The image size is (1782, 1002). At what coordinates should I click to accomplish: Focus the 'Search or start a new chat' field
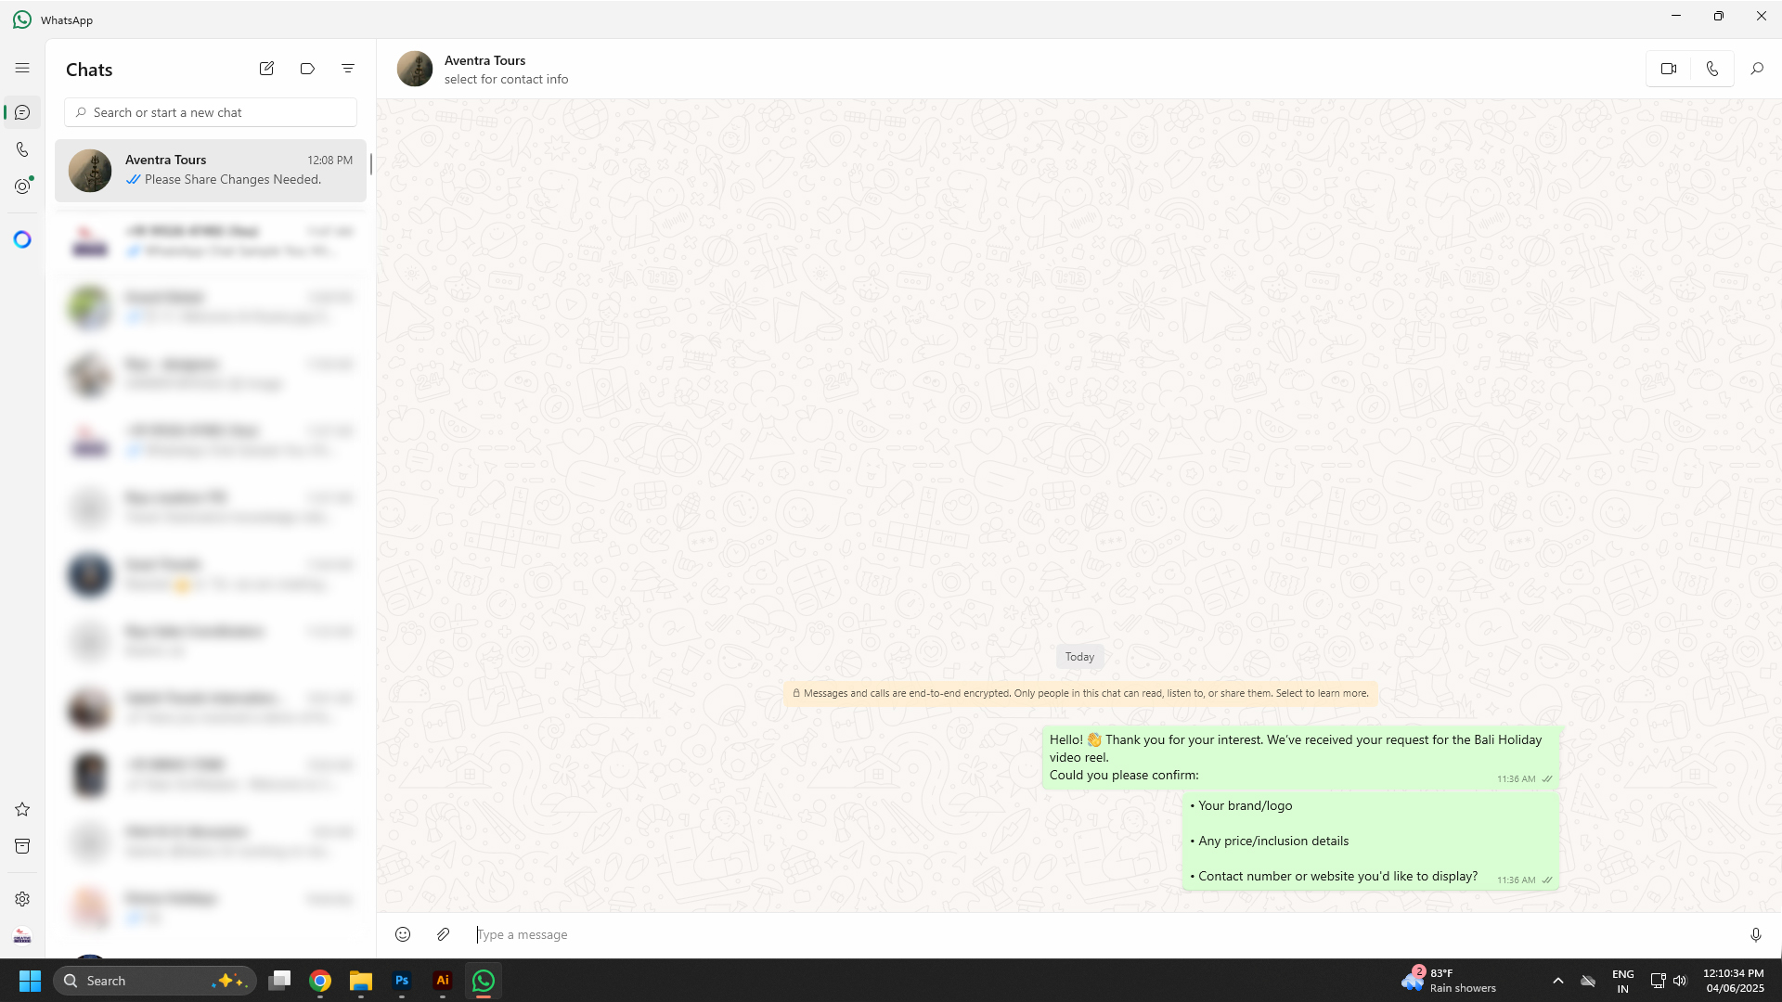pyautogui.click(x=211, y=112)
